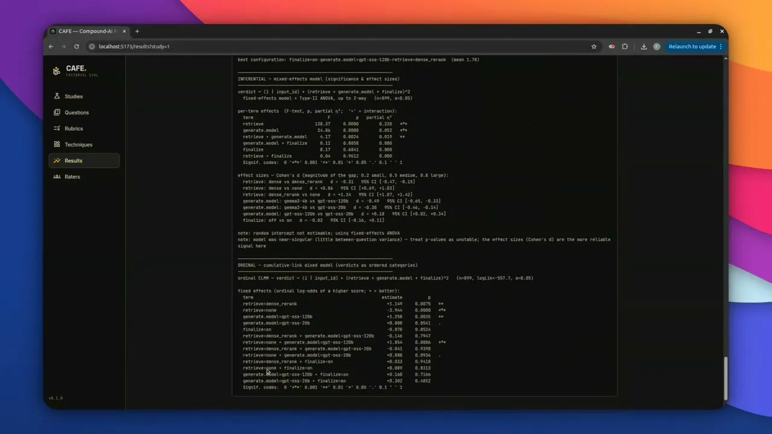Click the 'retrieve × generate.model' ANOVA row
Image resolution: width=772 pixels, height=434 pixels.
324,137
